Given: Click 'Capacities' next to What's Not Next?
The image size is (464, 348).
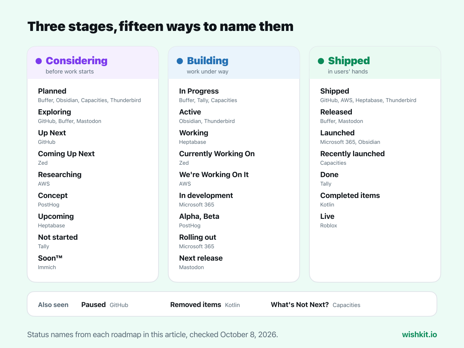Looking at the screenshot, I should pyautogui.click(x=346, y=305).
